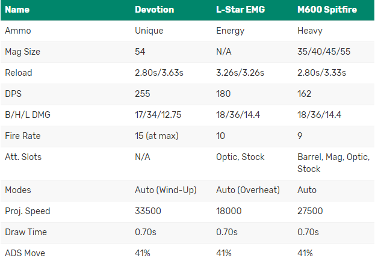
Task: Click the Auto (Wind-Up) mode cell
Action: pyautogui.click(x=166, y=190)
